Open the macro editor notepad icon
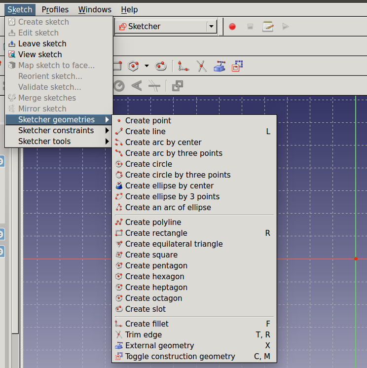The height and width of the screenshot is (368, 367). coord(268,27)
